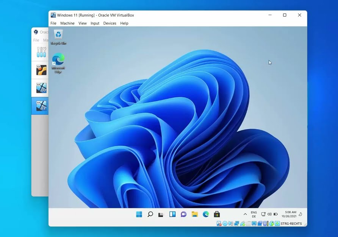Open File Explorer from the taskbar

[194, 214]
